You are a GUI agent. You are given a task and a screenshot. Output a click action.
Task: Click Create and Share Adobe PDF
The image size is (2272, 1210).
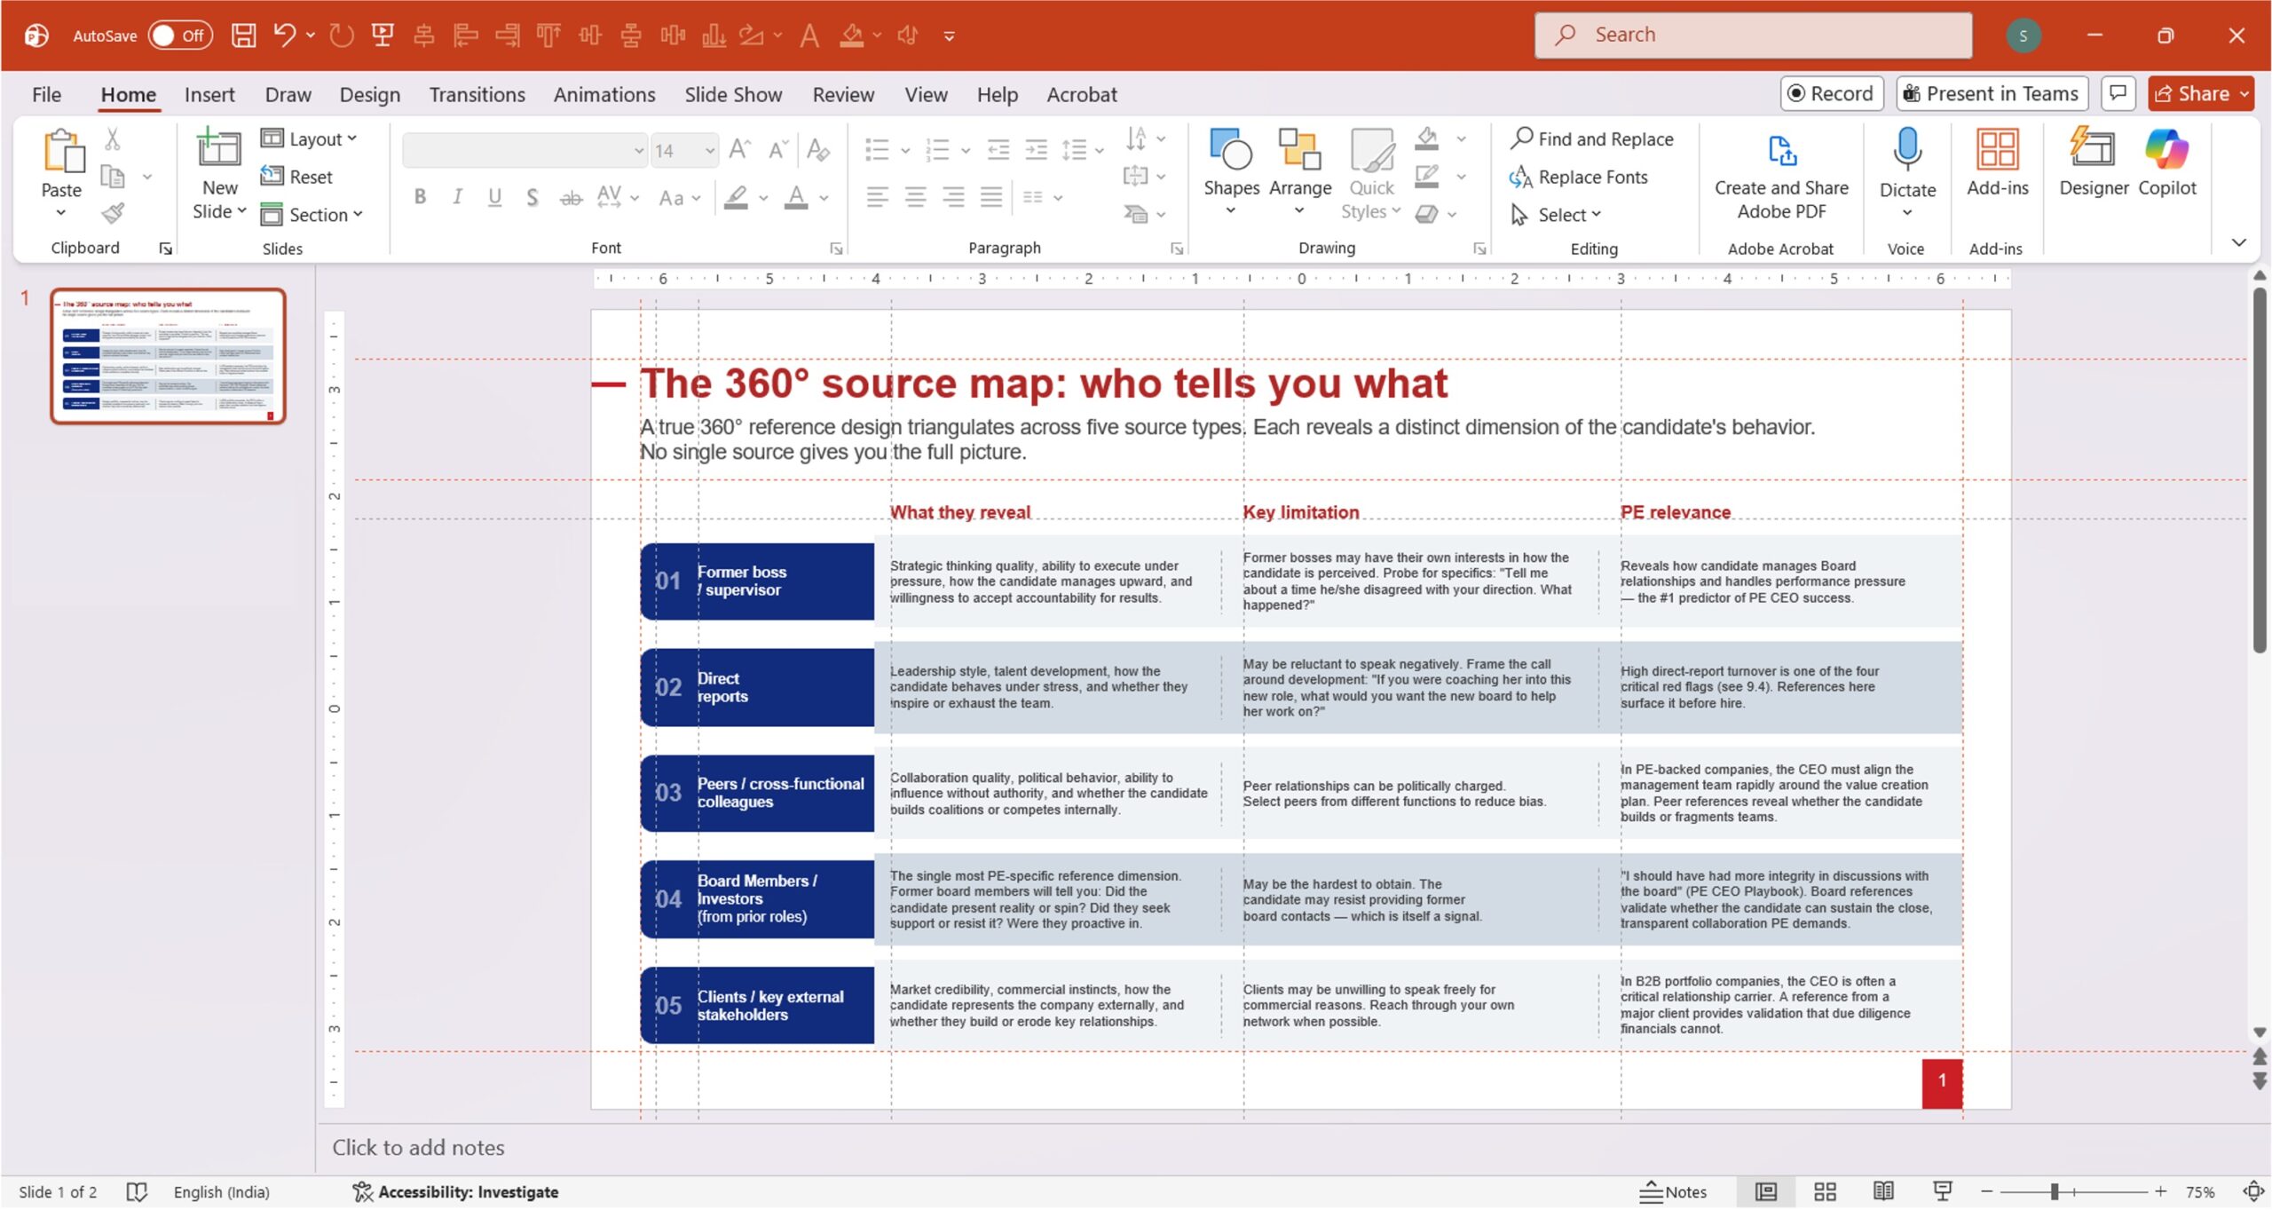tap(1780, 173)
